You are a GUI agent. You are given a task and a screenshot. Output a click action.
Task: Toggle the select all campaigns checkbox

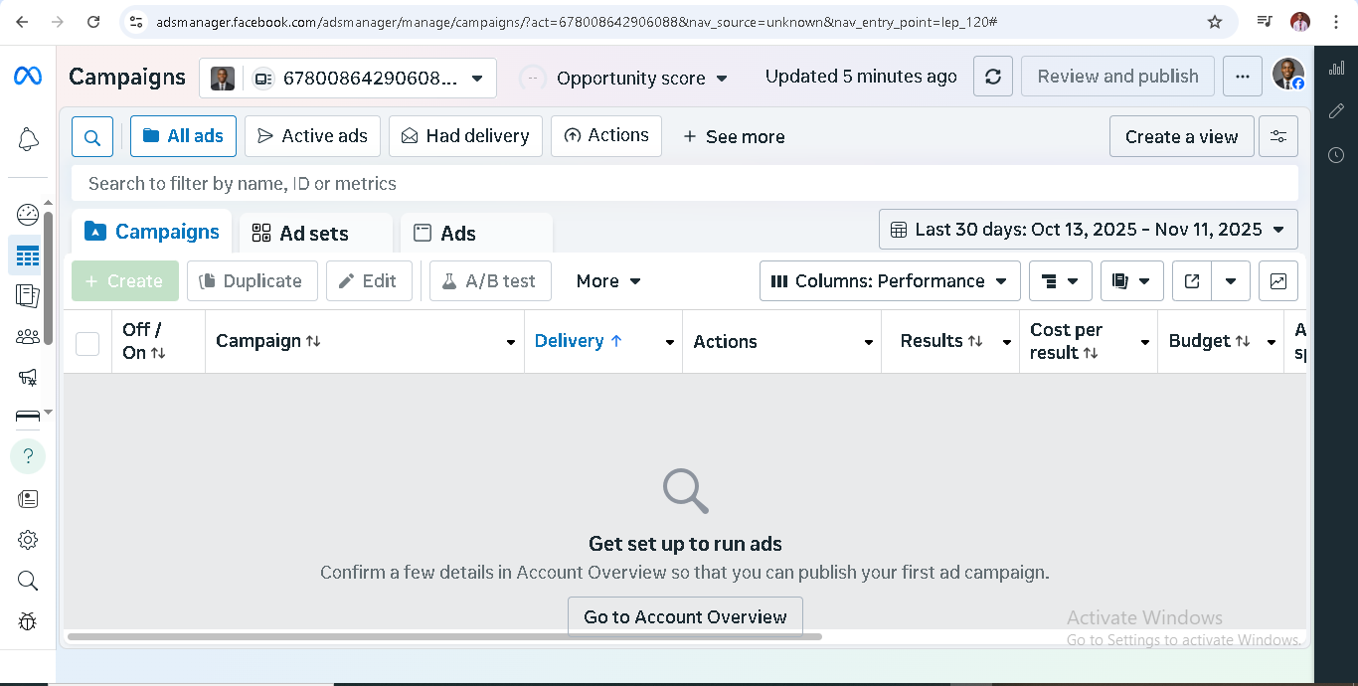[x=87, y=343]
